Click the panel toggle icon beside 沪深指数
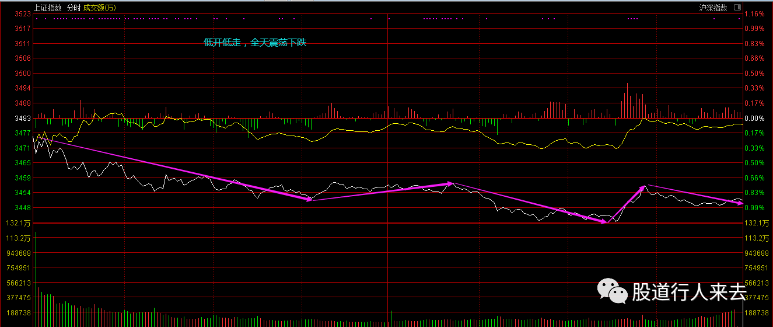The image size is (773, 327). [x=737, y=8]
